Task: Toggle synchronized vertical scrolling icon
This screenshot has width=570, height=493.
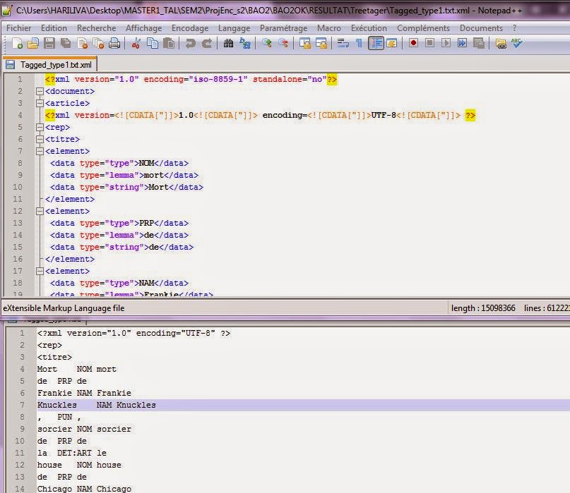Action: (305, 43)
